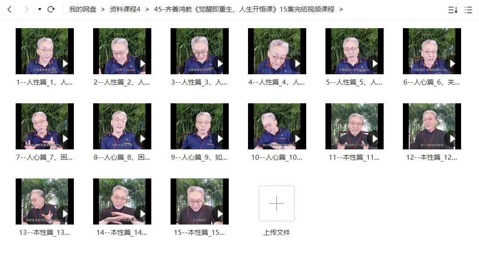Refresh the folder listing

click(51, 9)
